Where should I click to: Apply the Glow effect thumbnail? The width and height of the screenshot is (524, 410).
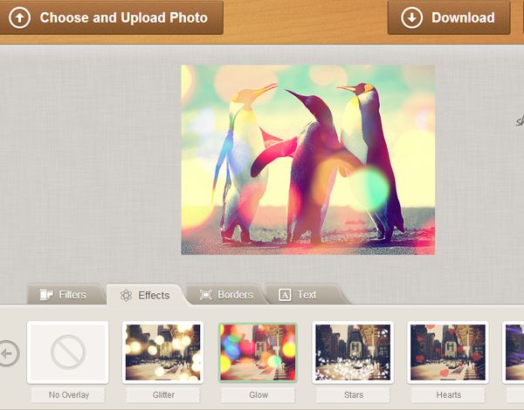coord(258,352)
